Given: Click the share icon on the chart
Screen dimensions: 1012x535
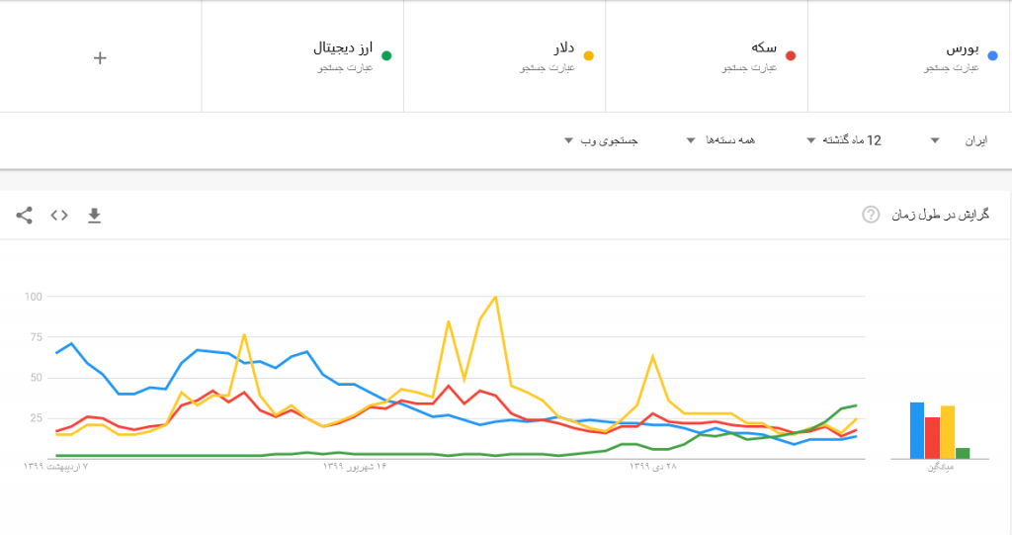Looking at the screenshot, I should pos(25,215).
